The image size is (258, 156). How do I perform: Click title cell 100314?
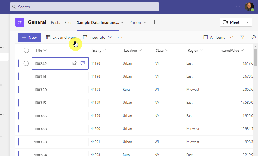point(60,77)
